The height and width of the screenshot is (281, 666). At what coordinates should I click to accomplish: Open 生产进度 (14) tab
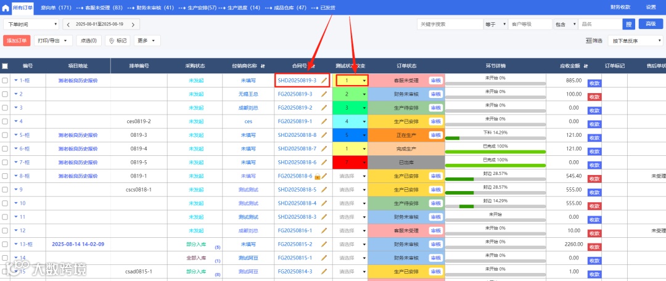click(244, 7)
